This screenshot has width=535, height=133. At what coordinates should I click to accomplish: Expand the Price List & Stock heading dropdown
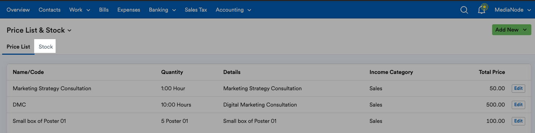coord(39,30)
